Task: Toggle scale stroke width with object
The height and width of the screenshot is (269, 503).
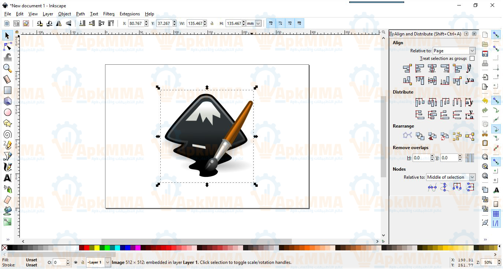Action: coord(271,23)
